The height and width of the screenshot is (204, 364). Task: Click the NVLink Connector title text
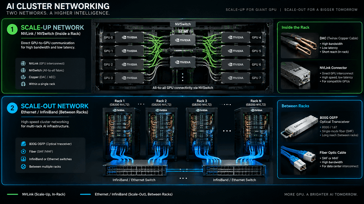tap(333, 68)
